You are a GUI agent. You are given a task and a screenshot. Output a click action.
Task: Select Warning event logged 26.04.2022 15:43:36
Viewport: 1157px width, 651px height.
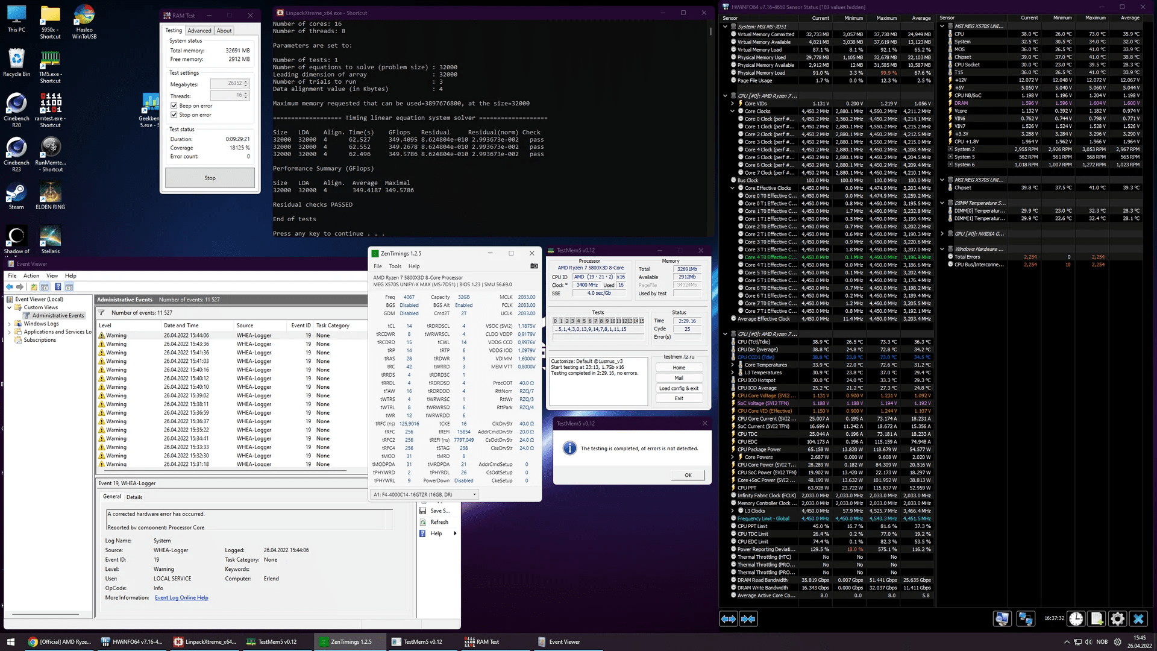coord(231,344)
